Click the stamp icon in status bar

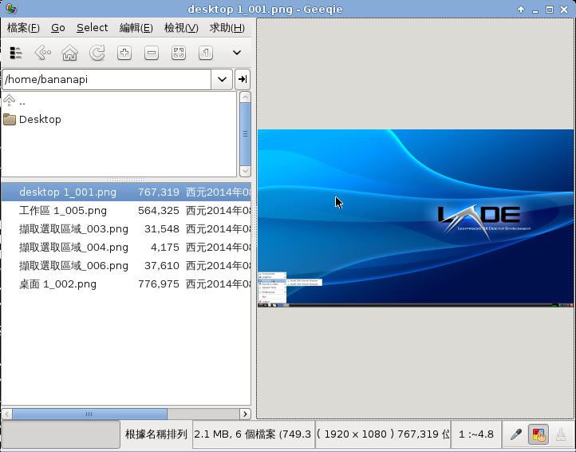[x=561, y=434]
